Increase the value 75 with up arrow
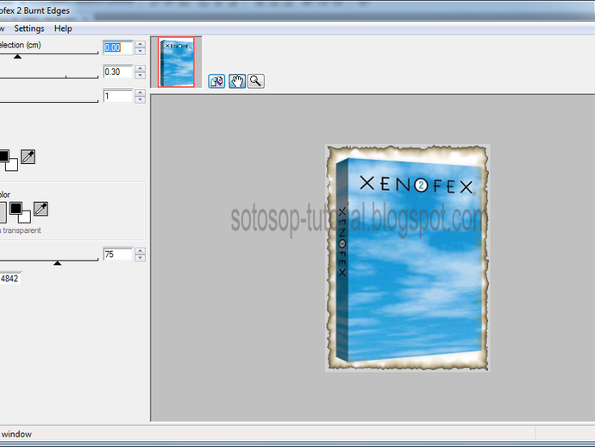This screenshot has width=595, height=447. coord(140,250)
